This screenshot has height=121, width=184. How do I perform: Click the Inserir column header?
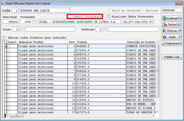[12, 42]
